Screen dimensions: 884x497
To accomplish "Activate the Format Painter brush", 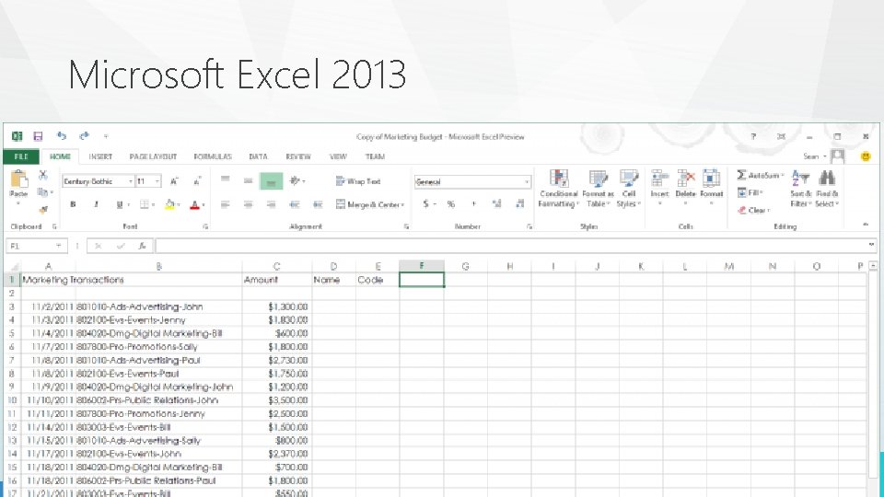I will point(43,210).
